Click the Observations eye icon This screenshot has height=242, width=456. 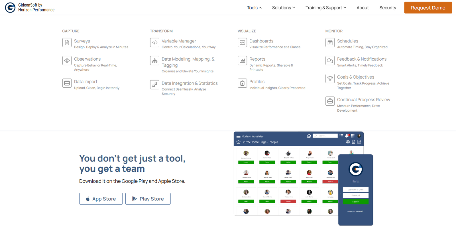67,61
